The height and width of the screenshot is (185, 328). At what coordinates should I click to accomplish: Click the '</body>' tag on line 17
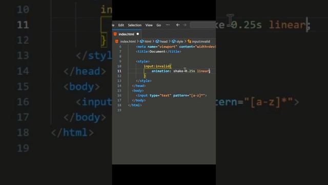click(x=139, y=100)
